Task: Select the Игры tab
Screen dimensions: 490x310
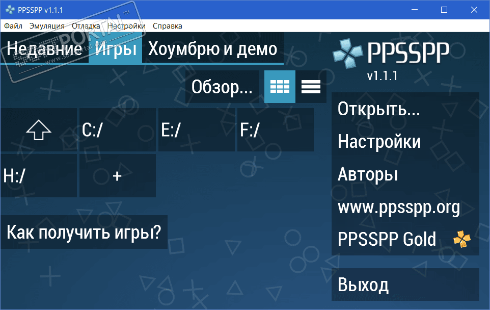Action: (116, 48)
